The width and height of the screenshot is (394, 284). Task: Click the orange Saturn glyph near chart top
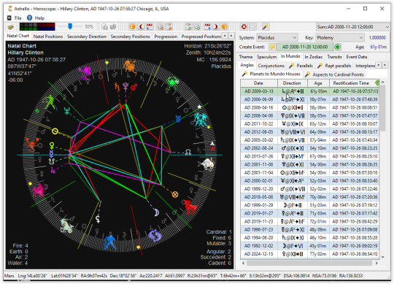point(117,86)
